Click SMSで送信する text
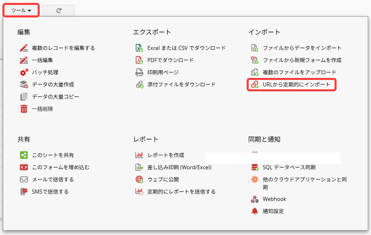This screenshot has height=235, width=371. click(x=50, y=192)
